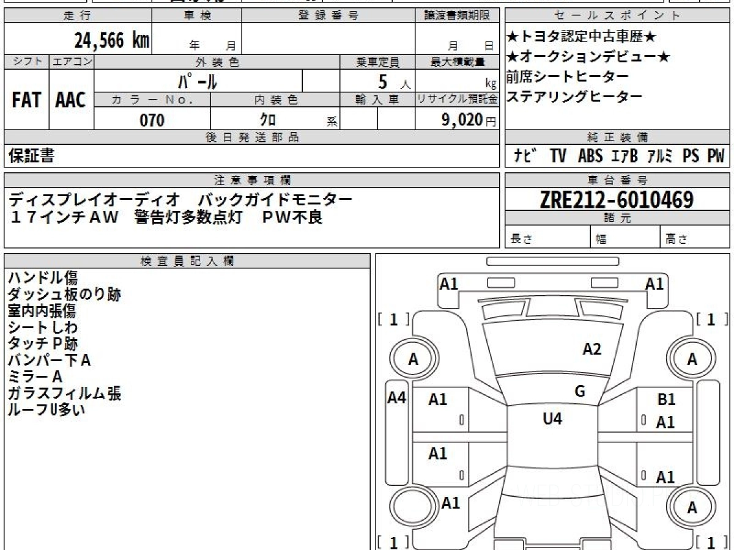
Task: Click the 幅 dimension field
Action: point(625,237)
